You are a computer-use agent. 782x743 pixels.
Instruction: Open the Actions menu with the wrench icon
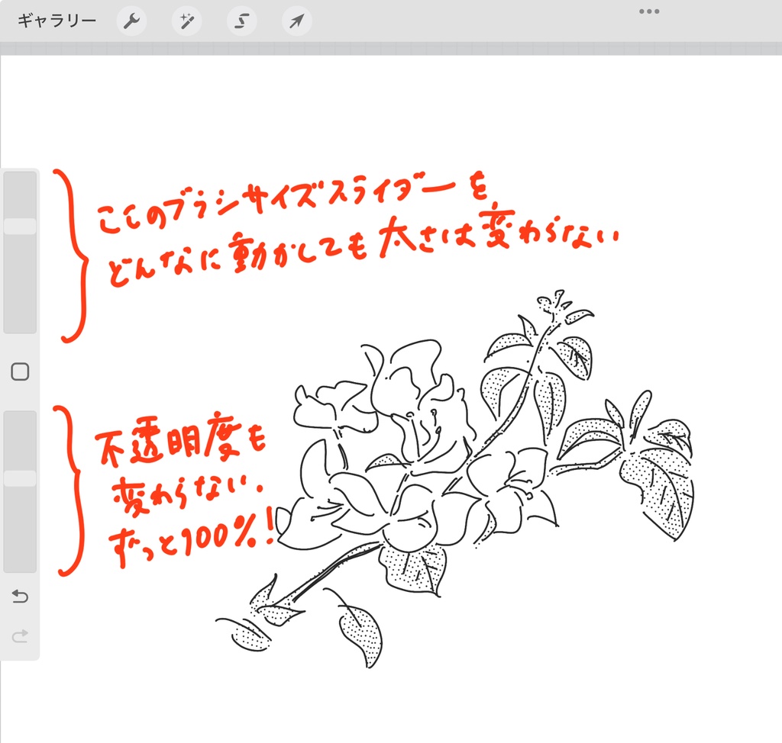(131, 20)
